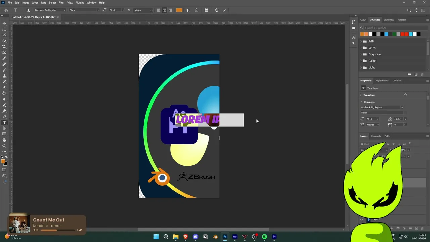Screen dimensions: 430x242
Task: Switch to the Channels tab
Action: click(x=376, y=136)
